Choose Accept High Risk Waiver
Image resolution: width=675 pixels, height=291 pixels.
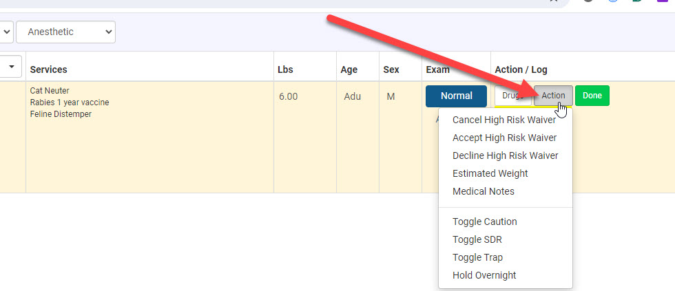[x=504, y=138]
